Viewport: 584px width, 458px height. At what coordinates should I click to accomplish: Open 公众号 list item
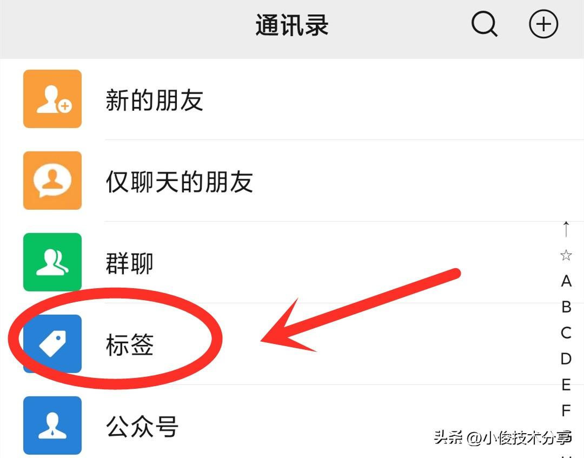292,422
